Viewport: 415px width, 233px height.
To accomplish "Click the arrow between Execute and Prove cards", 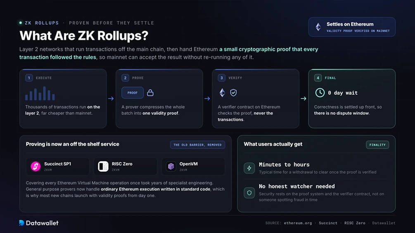I will 111,99.
